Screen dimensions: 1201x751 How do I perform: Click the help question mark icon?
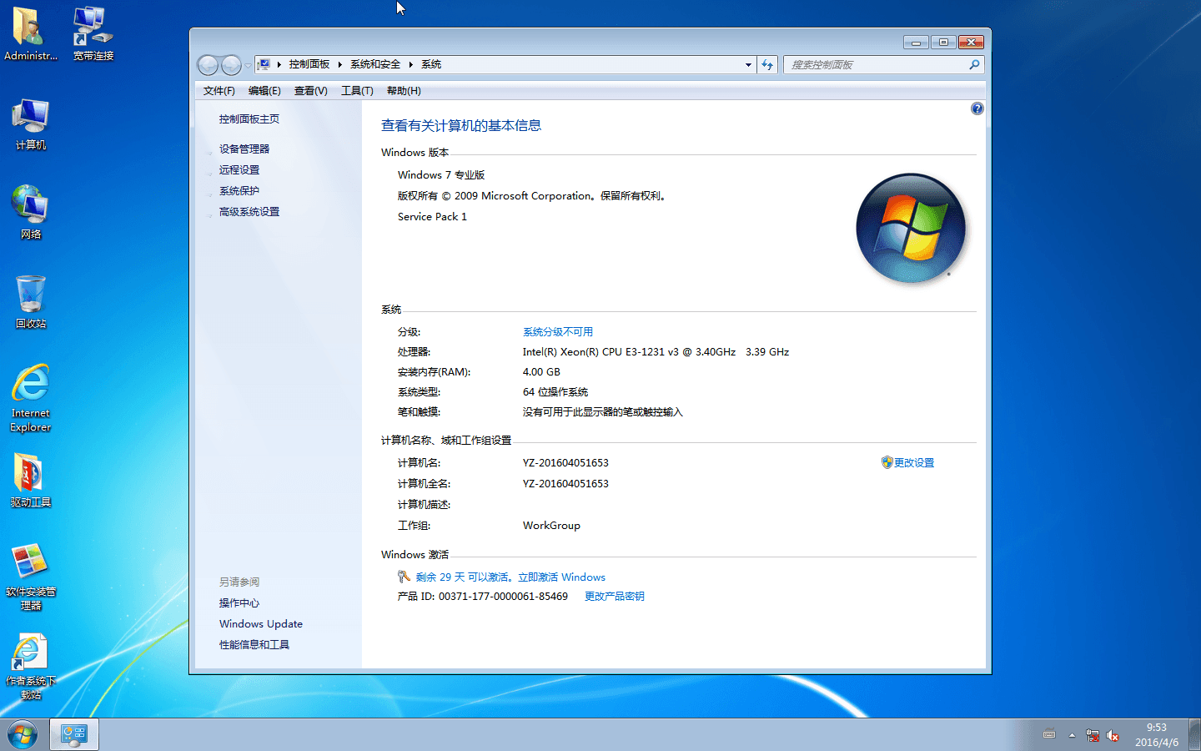click(977, 108)
